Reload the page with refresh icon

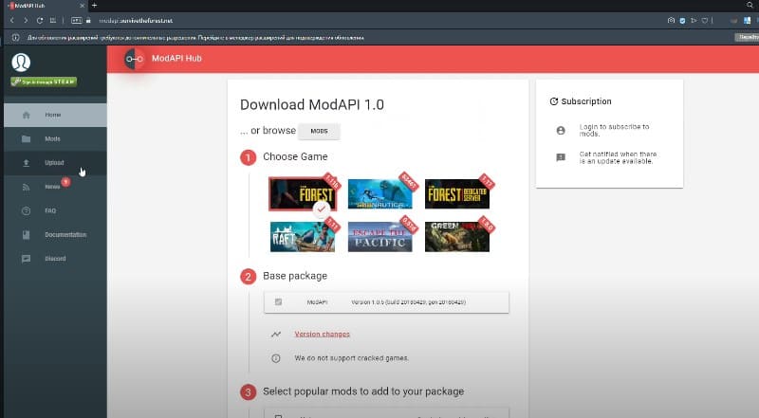(x=40, y=20)
